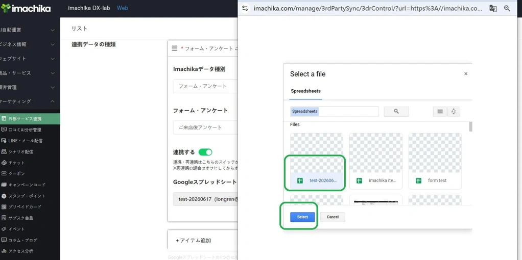
Task: Click the browser address bar URL
Action: pos(368,9)
